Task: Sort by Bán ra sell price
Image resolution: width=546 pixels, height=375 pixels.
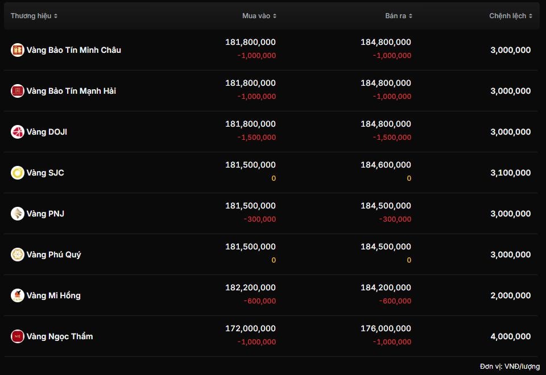Action: point(399,16)
